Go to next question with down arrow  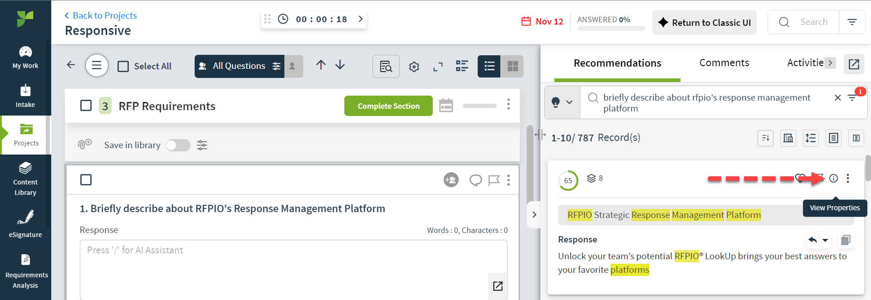pos(340,65)
